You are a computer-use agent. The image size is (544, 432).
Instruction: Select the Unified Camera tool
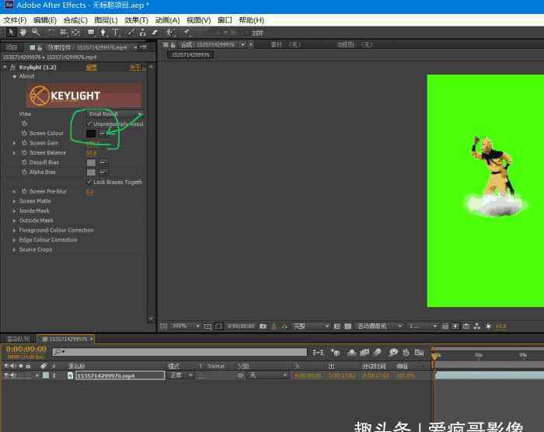click(x=63, y=33)
